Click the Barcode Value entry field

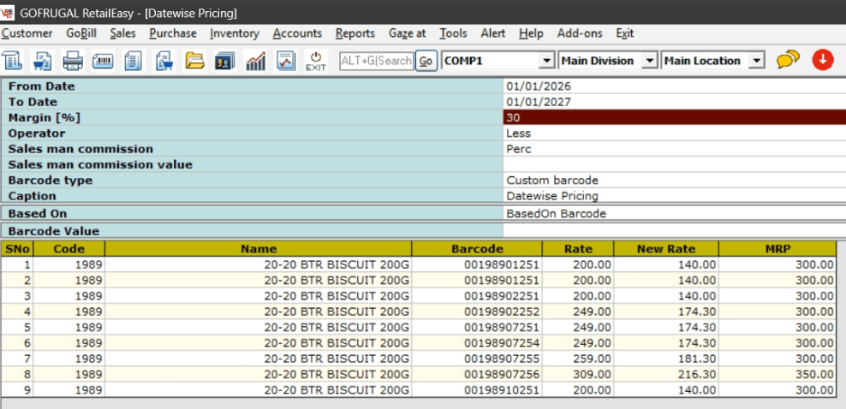click(x=674, y=231)
